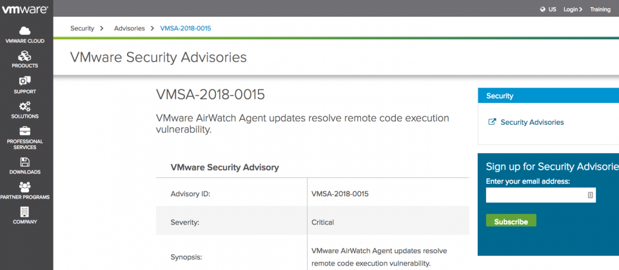Screen dimensions: 619x270
Task: Click the Enter your email address label
Action: tap(528, 181)
